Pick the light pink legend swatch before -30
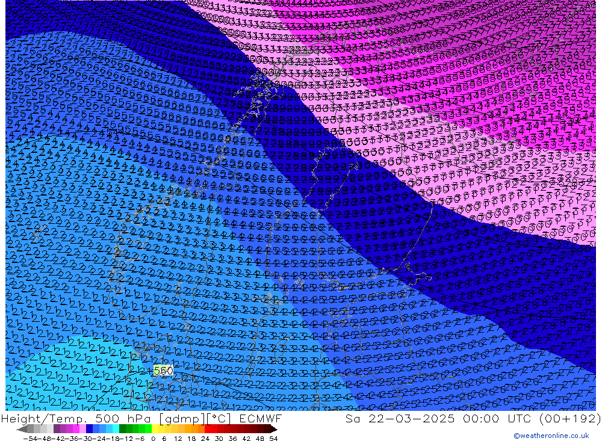Screen dimensions: 602x441 tap(82, 429)
